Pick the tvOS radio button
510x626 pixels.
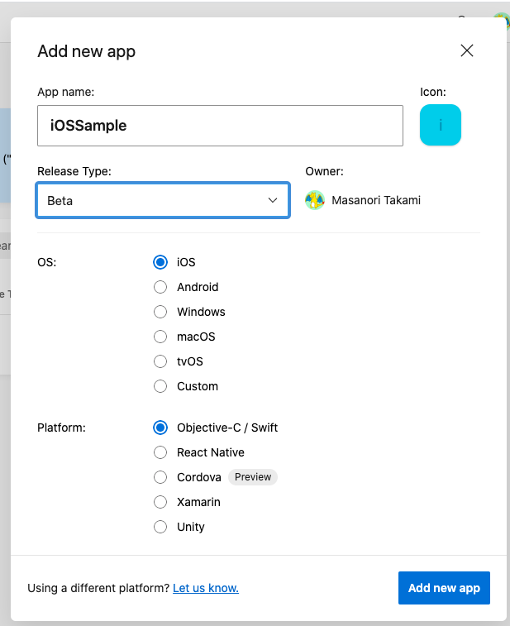pyautogui.click(x=160, y=361)
